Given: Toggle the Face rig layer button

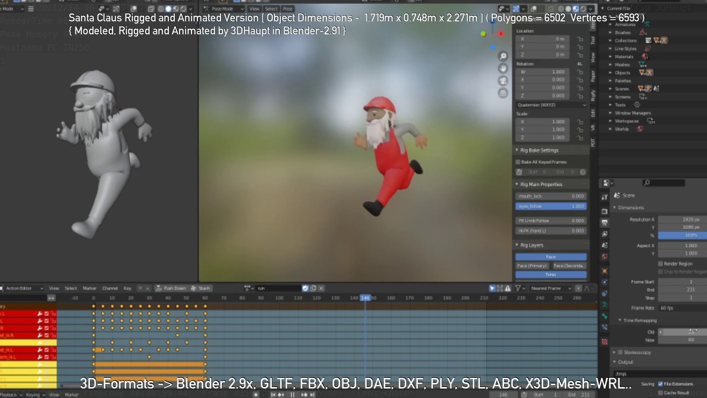Looking at the screenshot, I should [x=551, y=257].
